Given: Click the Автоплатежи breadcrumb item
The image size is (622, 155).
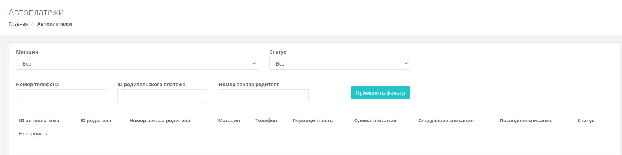Looking at the screenshot, I should pyautogui.click(x=55, y=24).
